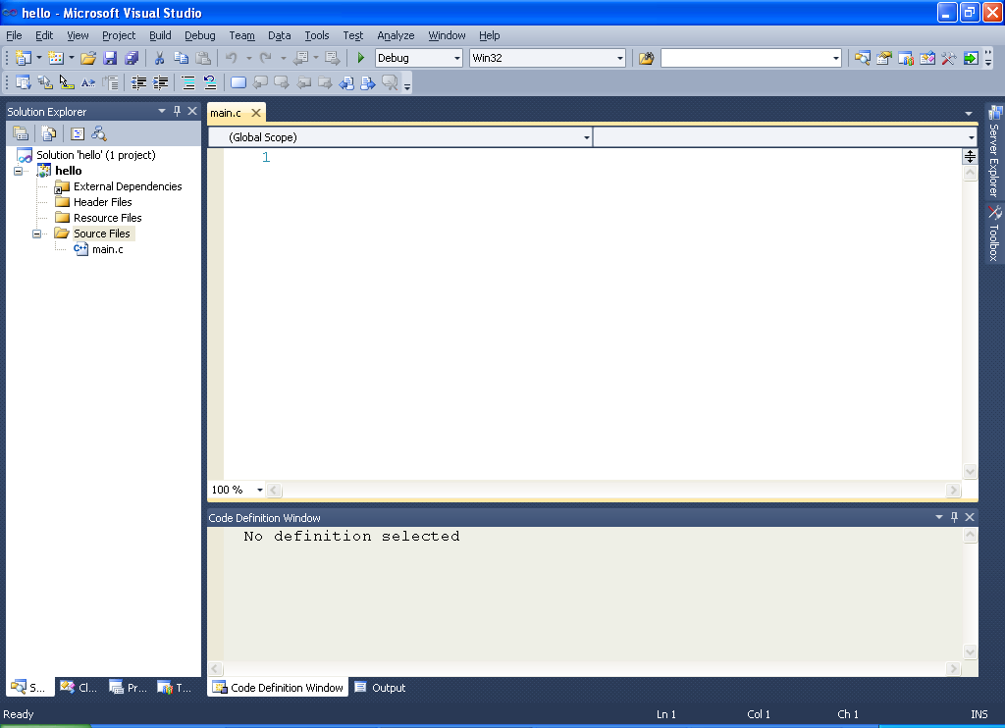Screen dimensions: 1005x728
Task: Start debugging with the green play icon
Action: tap(361, 58)
